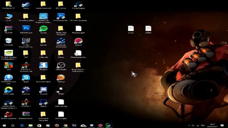Launch the Dolphin emulator shortcut
228x128 pixels.
[x=43, y=66]
